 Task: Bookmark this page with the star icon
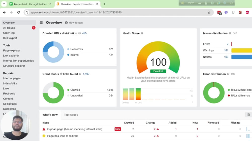click(209, 12)
